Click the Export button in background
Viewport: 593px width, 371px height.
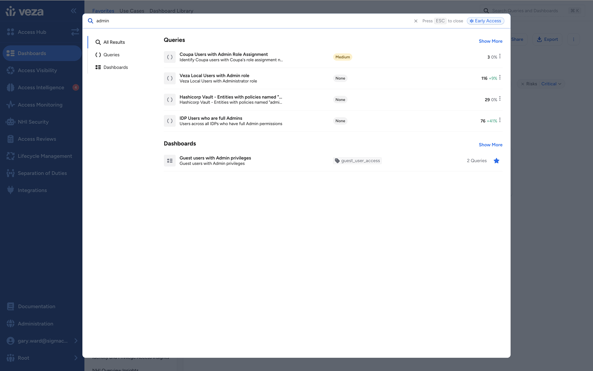pos(547,39)
